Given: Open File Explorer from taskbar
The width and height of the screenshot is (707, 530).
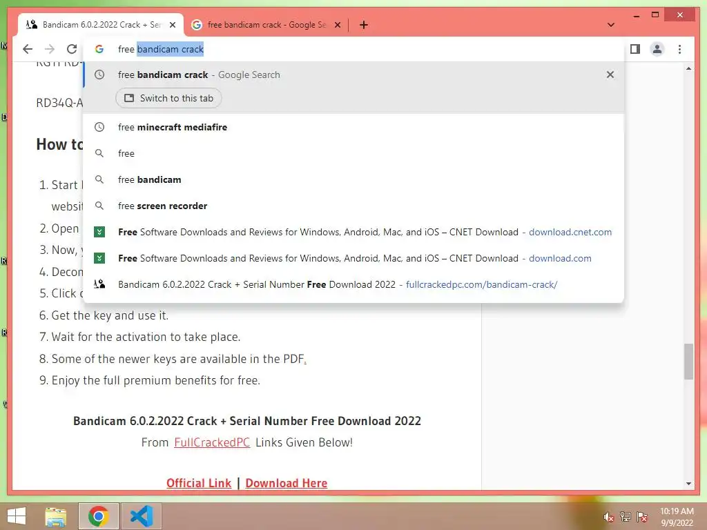Looking at the screenshot, I should coord(56,516).
